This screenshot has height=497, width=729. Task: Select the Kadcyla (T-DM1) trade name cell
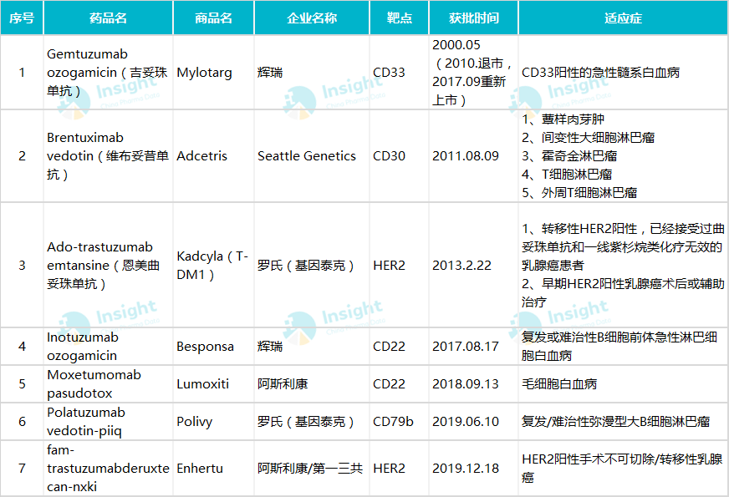pos(213,266)
